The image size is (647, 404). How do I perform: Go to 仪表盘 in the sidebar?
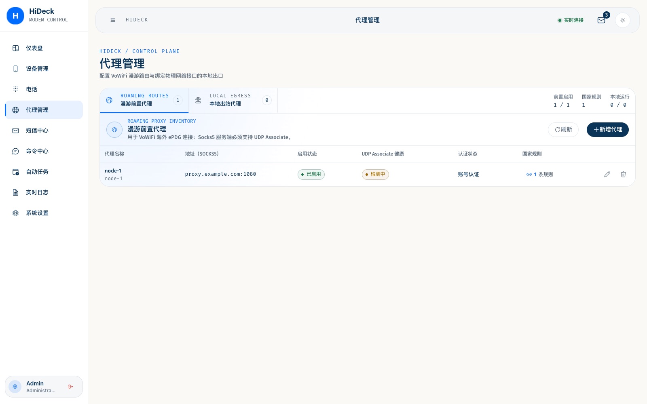44,48
